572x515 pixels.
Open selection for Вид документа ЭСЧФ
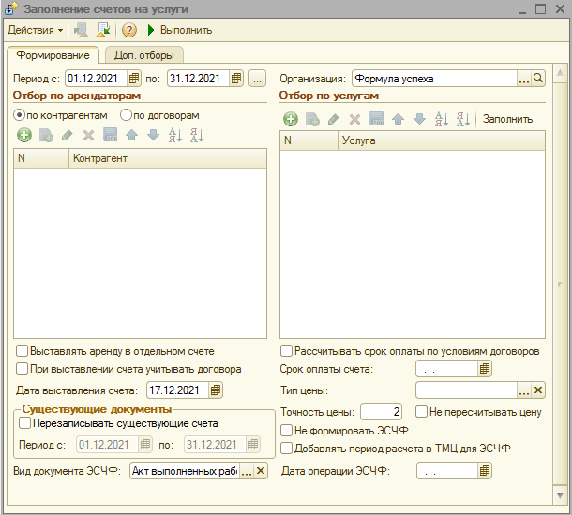pyautogui.click(x=247, y=471)
